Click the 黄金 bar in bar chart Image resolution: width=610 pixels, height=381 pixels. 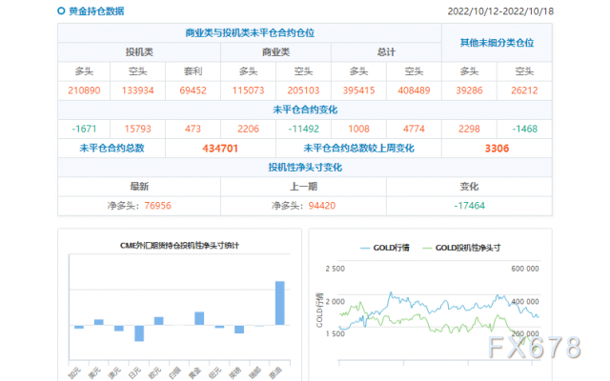pyautogui.click(x=199, y=318)
